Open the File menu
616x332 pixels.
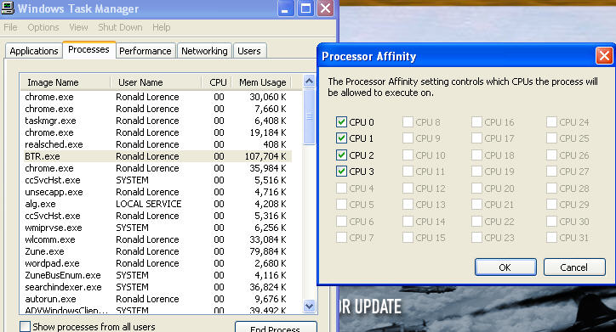tap(10, 27)
